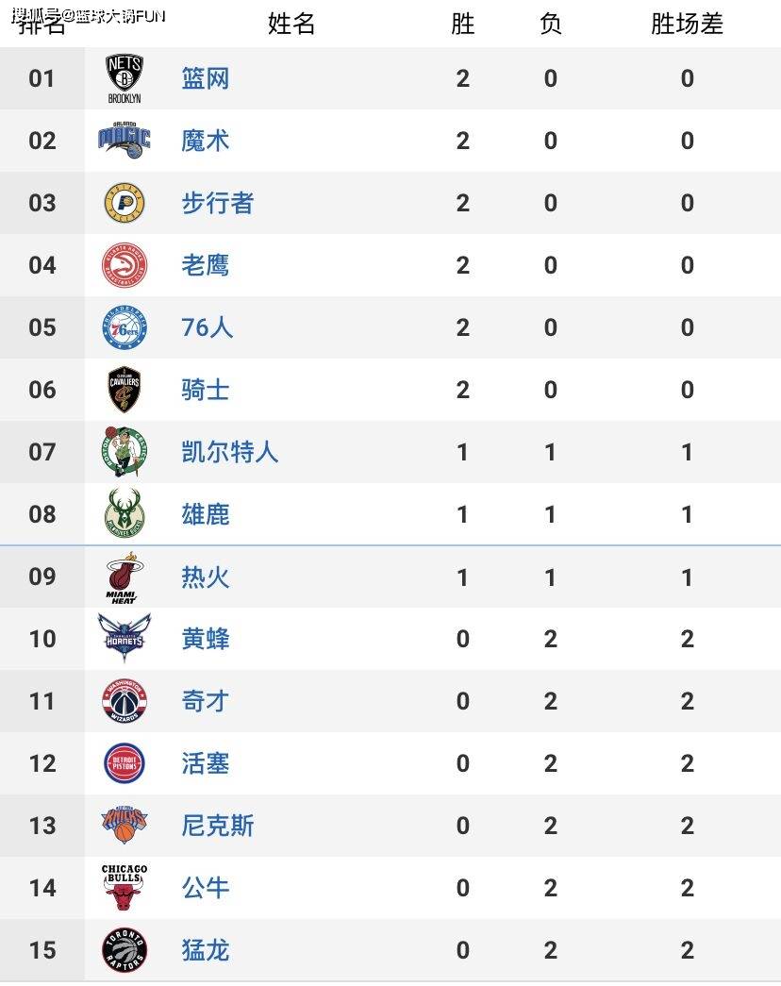The width and height of the screenshot is (781, 986).
Task: Click the 胜场差 column header
Action: [687, 24]
